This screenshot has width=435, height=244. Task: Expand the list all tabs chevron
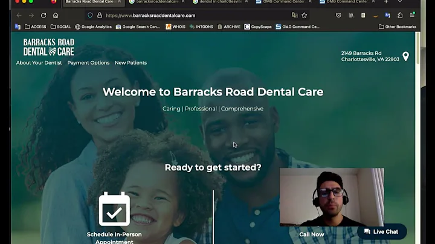click(x=400, y=1)
